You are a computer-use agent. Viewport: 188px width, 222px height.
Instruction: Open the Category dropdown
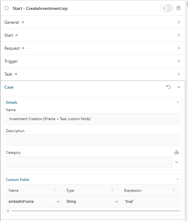(177, 162)
